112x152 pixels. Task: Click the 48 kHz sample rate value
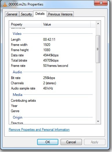click(x=48, y=88)
